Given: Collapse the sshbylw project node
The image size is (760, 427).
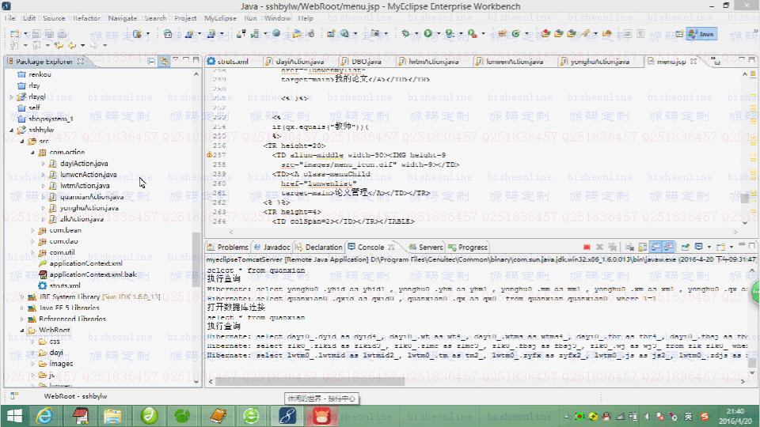Looking at the screenshot, I should 12,130.
